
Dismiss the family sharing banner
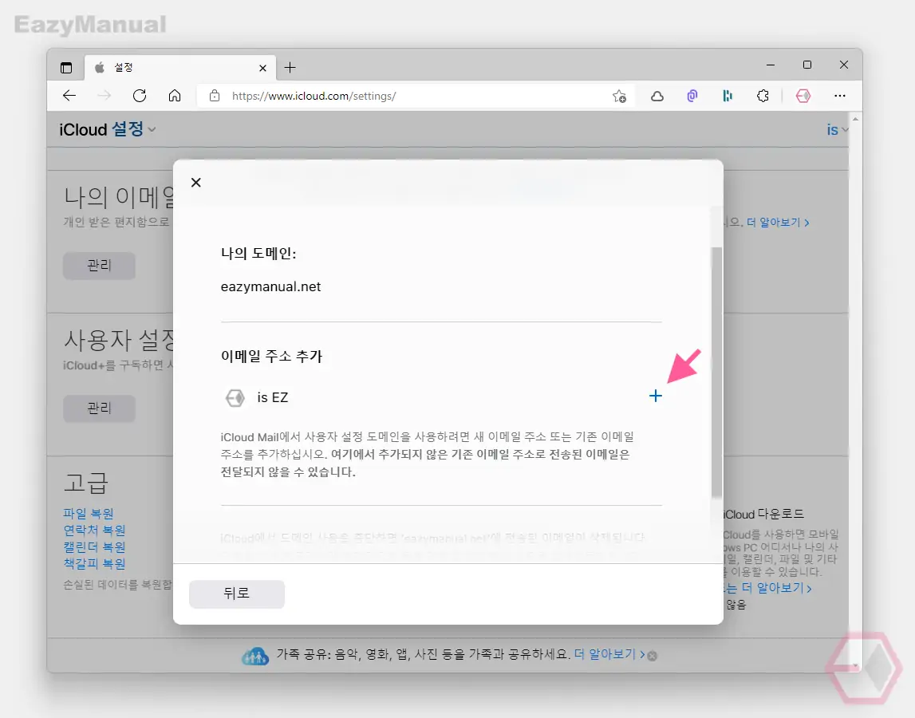tap(653, 656)
